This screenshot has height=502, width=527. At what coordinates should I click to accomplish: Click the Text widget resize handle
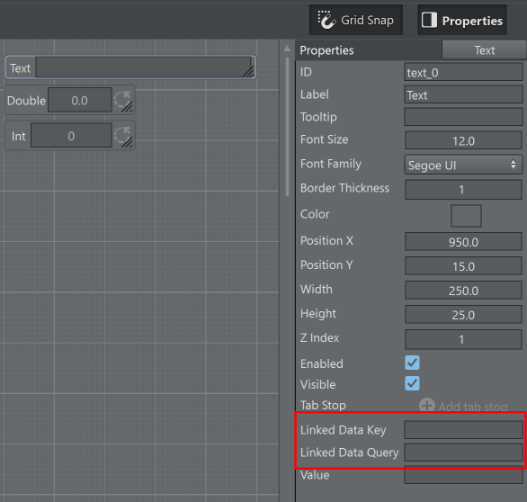click(249, 72)
